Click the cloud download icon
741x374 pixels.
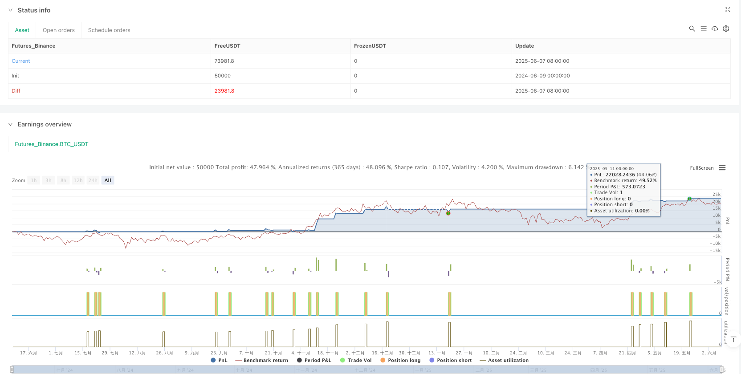pos(715,28)
